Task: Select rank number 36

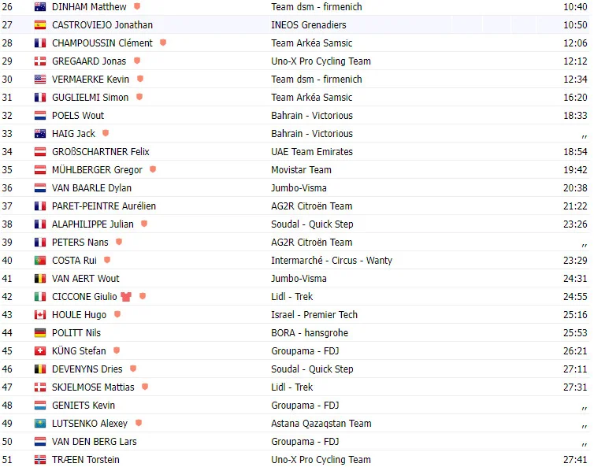Action: [x=7, y=188]
